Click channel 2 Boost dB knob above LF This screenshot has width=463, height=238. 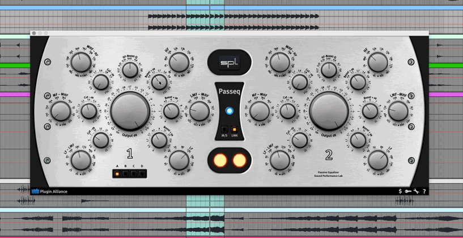tap(358, 141)
